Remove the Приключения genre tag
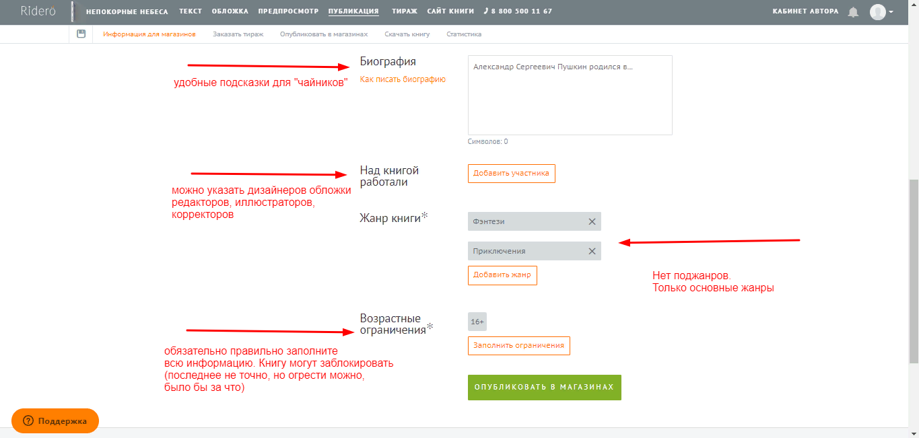 tap(592, 251)
